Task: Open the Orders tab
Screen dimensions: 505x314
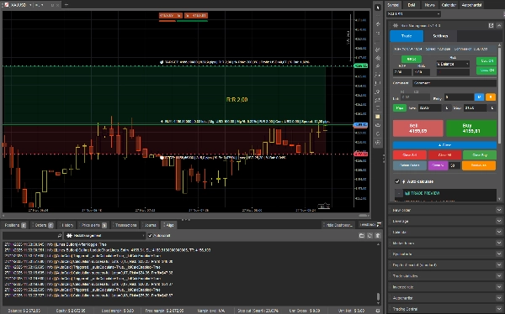Action: [x=43, y=225]
